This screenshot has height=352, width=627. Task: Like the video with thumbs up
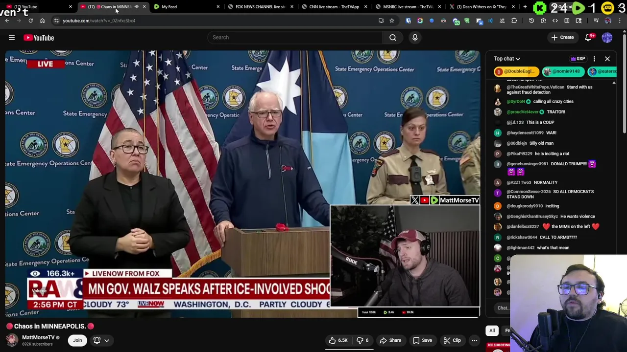pos(338,340)
